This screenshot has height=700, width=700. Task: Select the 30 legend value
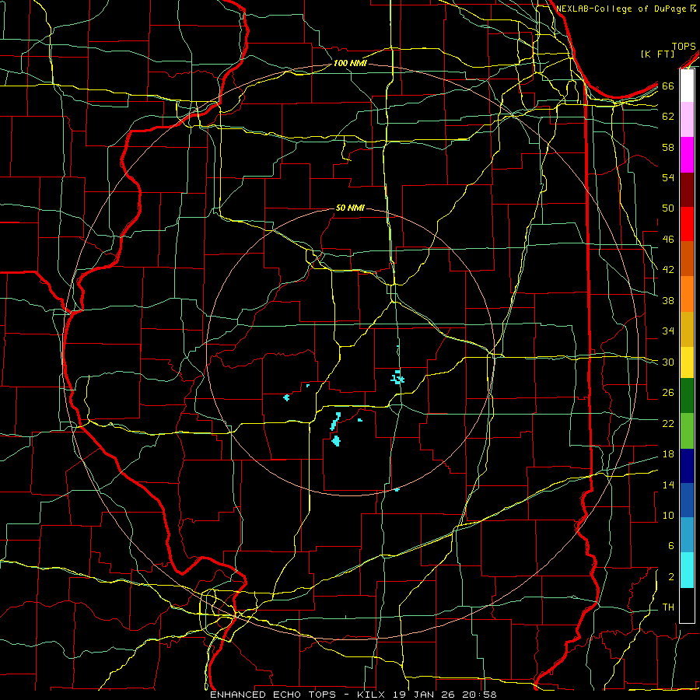[668, 362]
